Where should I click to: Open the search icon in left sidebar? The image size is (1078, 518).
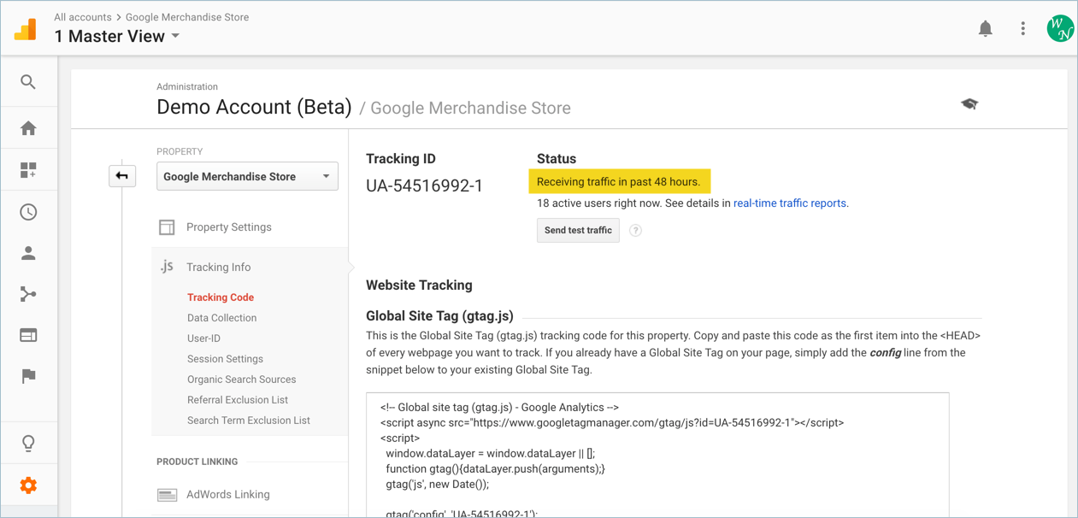[28, 82]
